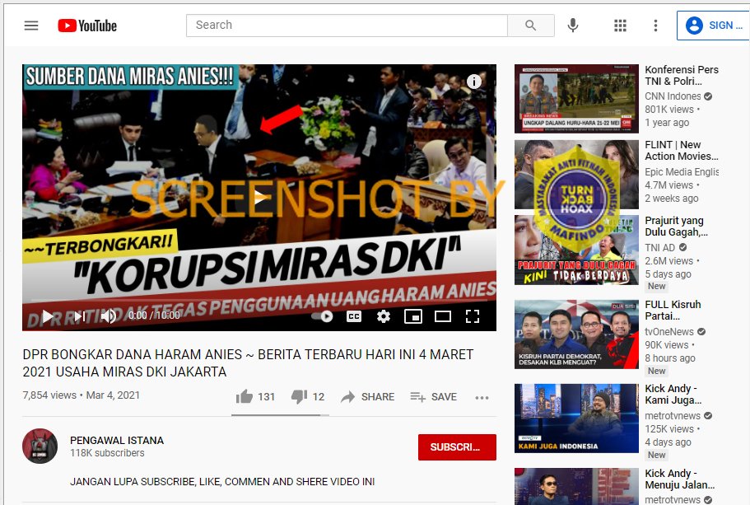The width and height of the screenshot is (750, 505).
Task: Click the video title 'DPR BONGKAR DANA HARAM ANIES'
Action: pyautogui.click(x=248, y=362)
